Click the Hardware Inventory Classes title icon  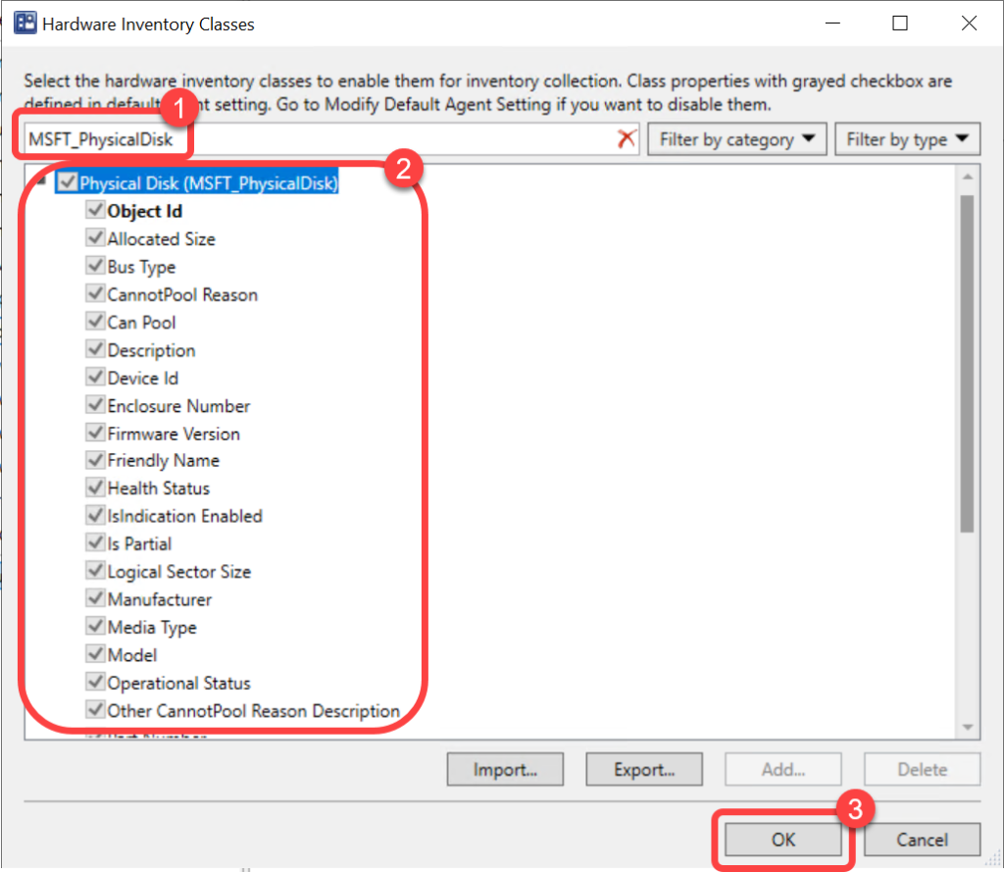pyautogui.click(x=25, y=25)
